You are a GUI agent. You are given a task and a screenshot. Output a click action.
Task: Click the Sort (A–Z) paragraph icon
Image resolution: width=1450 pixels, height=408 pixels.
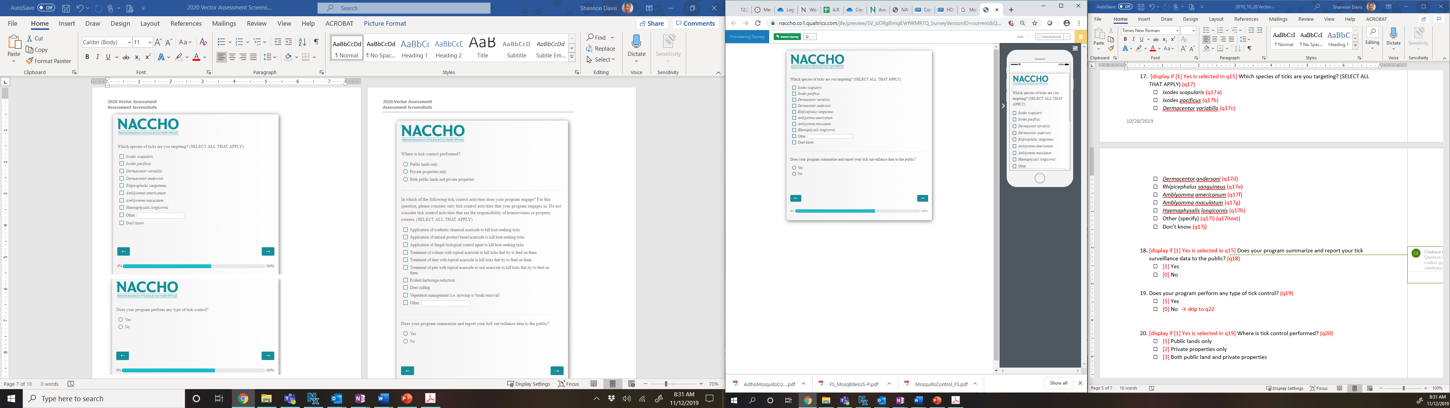click(x=302, y=42)
